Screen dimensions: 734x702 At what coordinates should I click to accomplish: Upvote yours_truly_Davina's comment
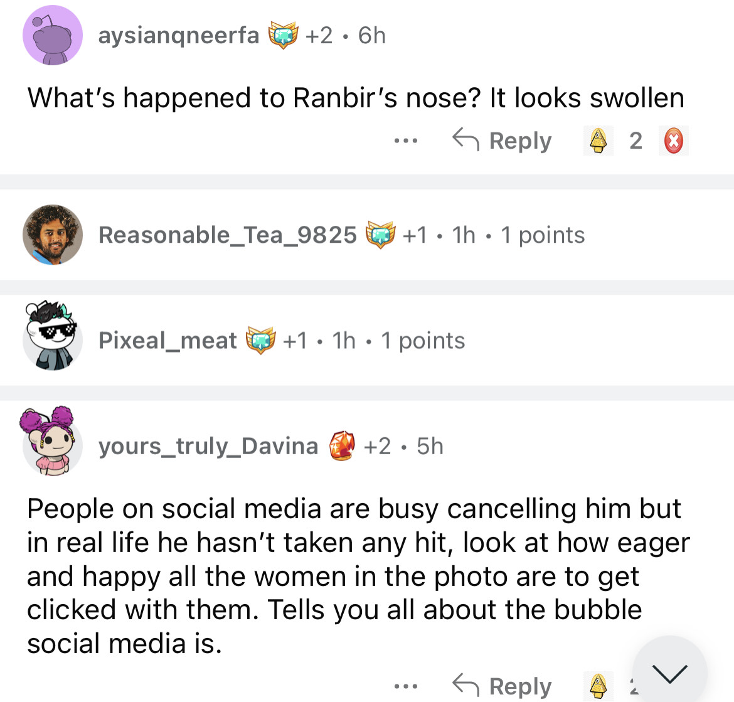(598, 686)
